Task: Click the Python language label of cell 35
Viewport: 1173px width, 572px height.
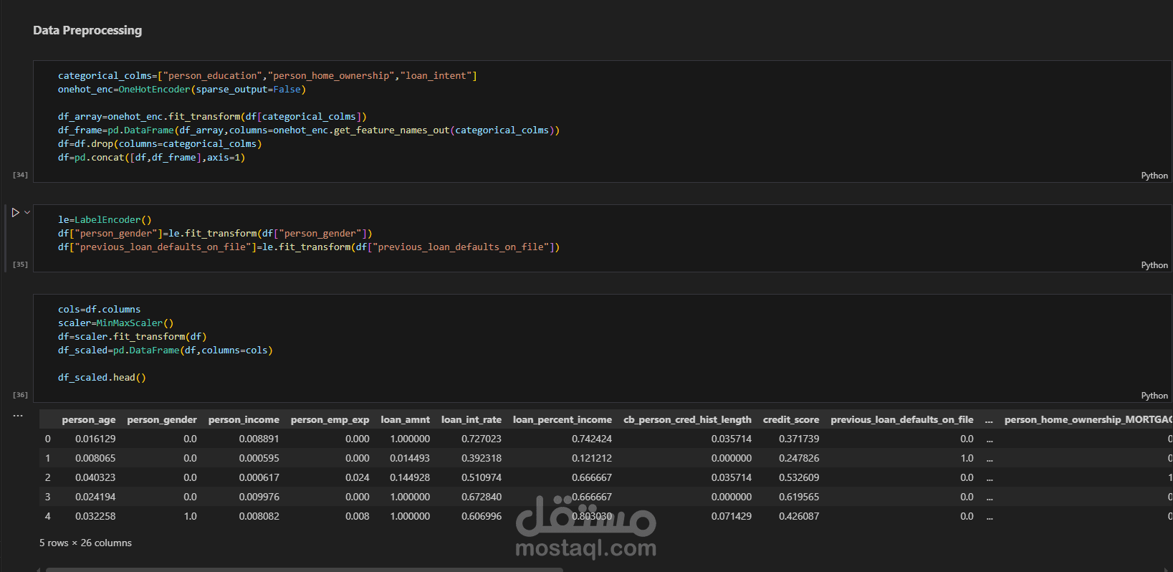Action: coord(1154,265)
